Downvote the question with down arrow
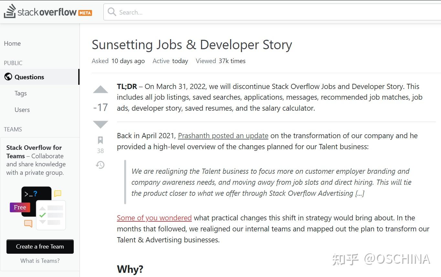441x277 pixels. click(x=101, y=124)
